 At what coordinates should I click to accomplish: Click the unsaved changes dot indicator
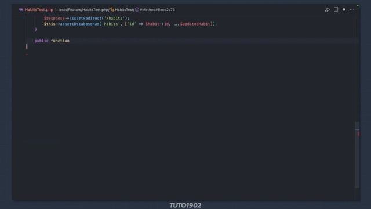pos(344,10)
